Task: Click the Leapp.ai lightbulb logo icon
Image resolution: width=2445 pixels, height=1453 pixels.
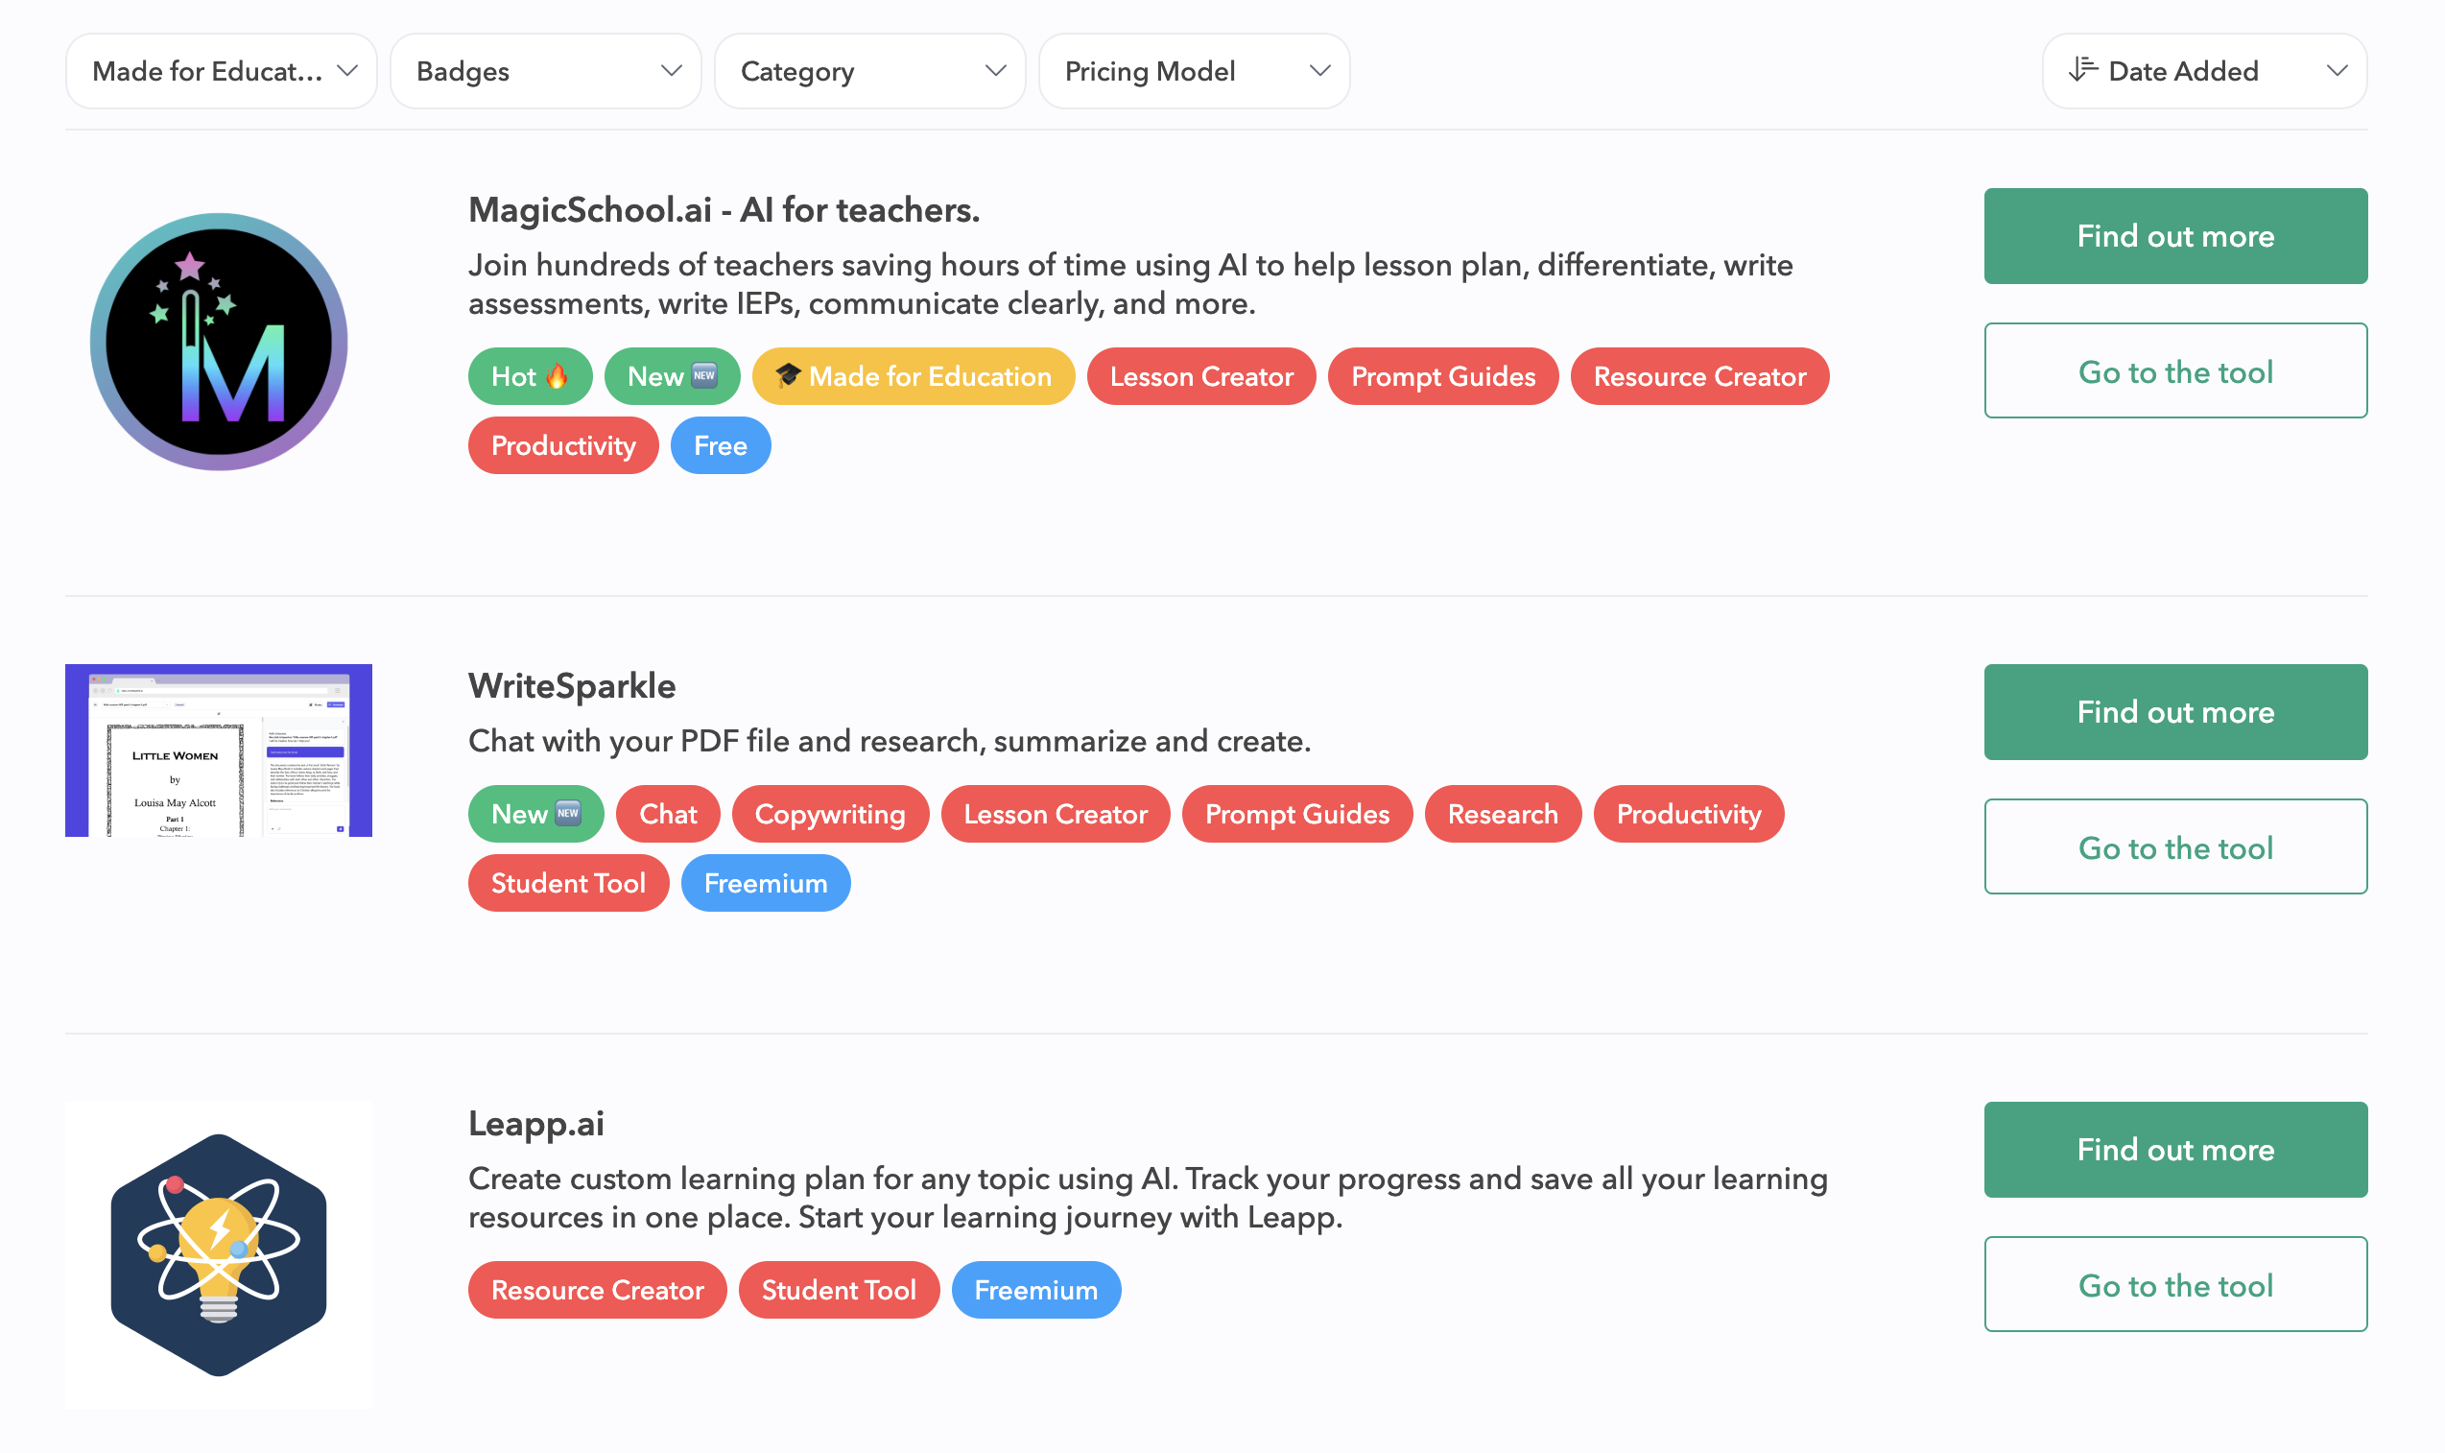Action: [218, 1254]
